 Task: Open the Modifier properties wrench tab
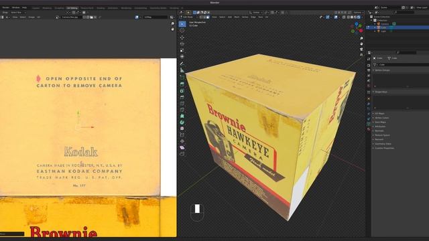[369, 104]
